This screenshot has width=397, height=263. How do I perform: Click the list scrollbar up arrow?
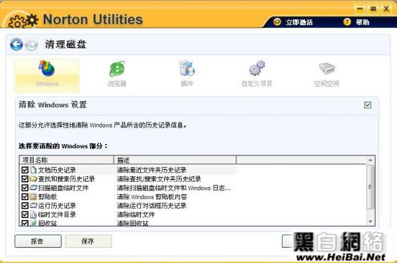pyautogui.click(x=370, y=160)
